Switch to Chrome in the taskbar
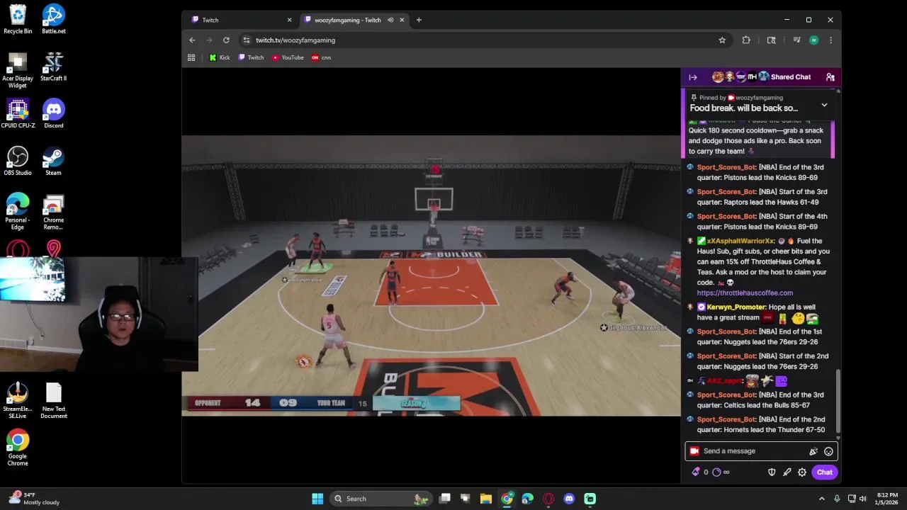 [x=507, y=499]
